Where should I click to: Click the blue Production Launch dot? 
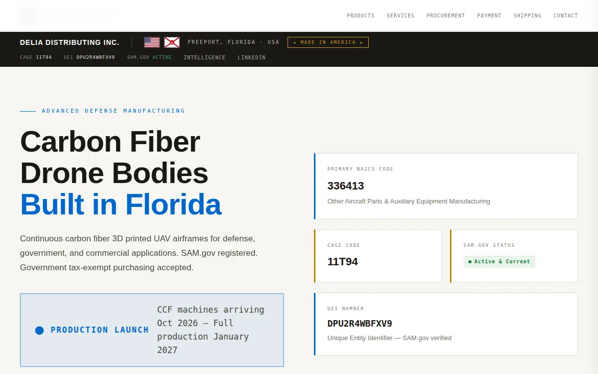[x=39, y=330]
